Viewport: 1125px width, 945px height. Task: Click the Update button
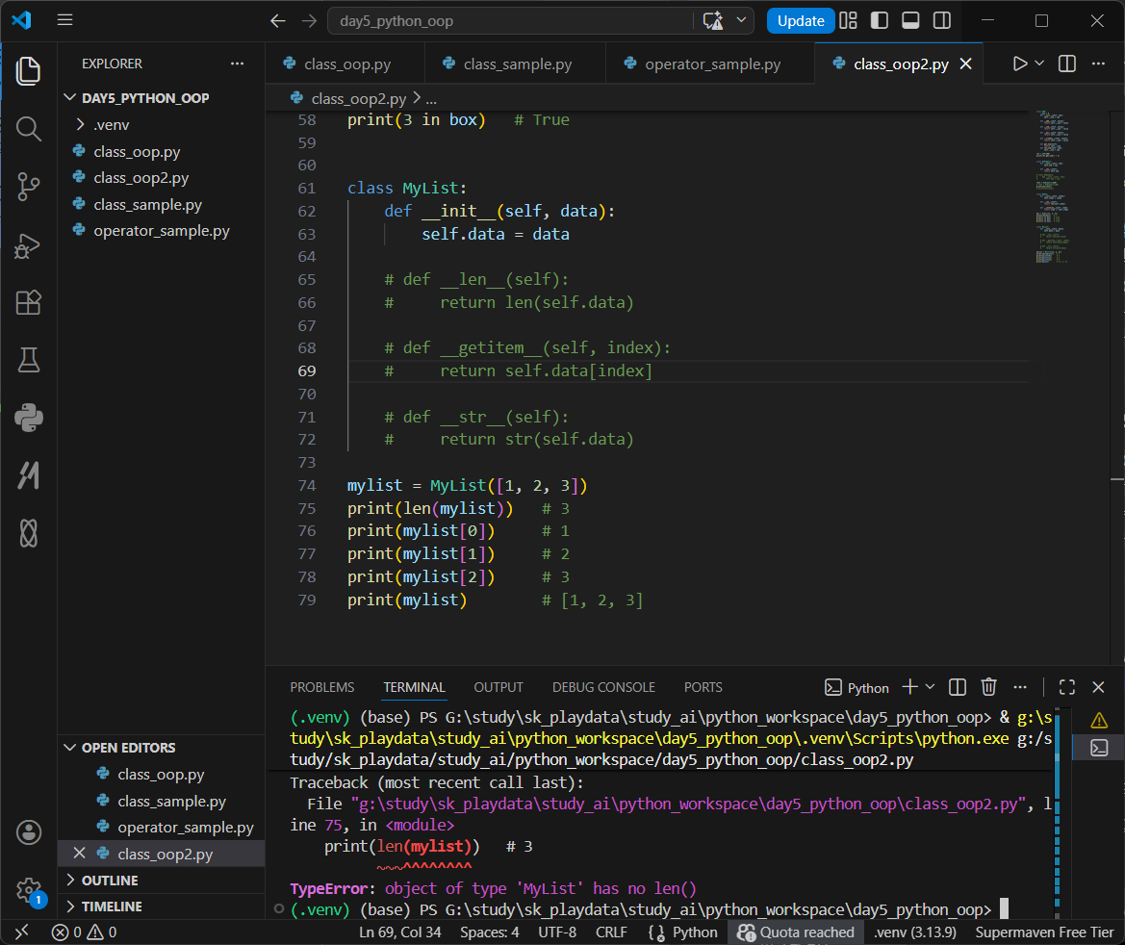pyautogui.click(x=801, y=21)
